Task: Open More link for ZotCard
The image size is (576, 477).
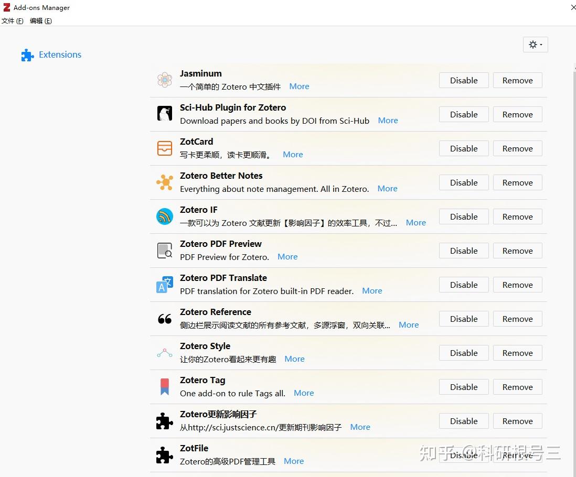Action: tap(293, 155)
